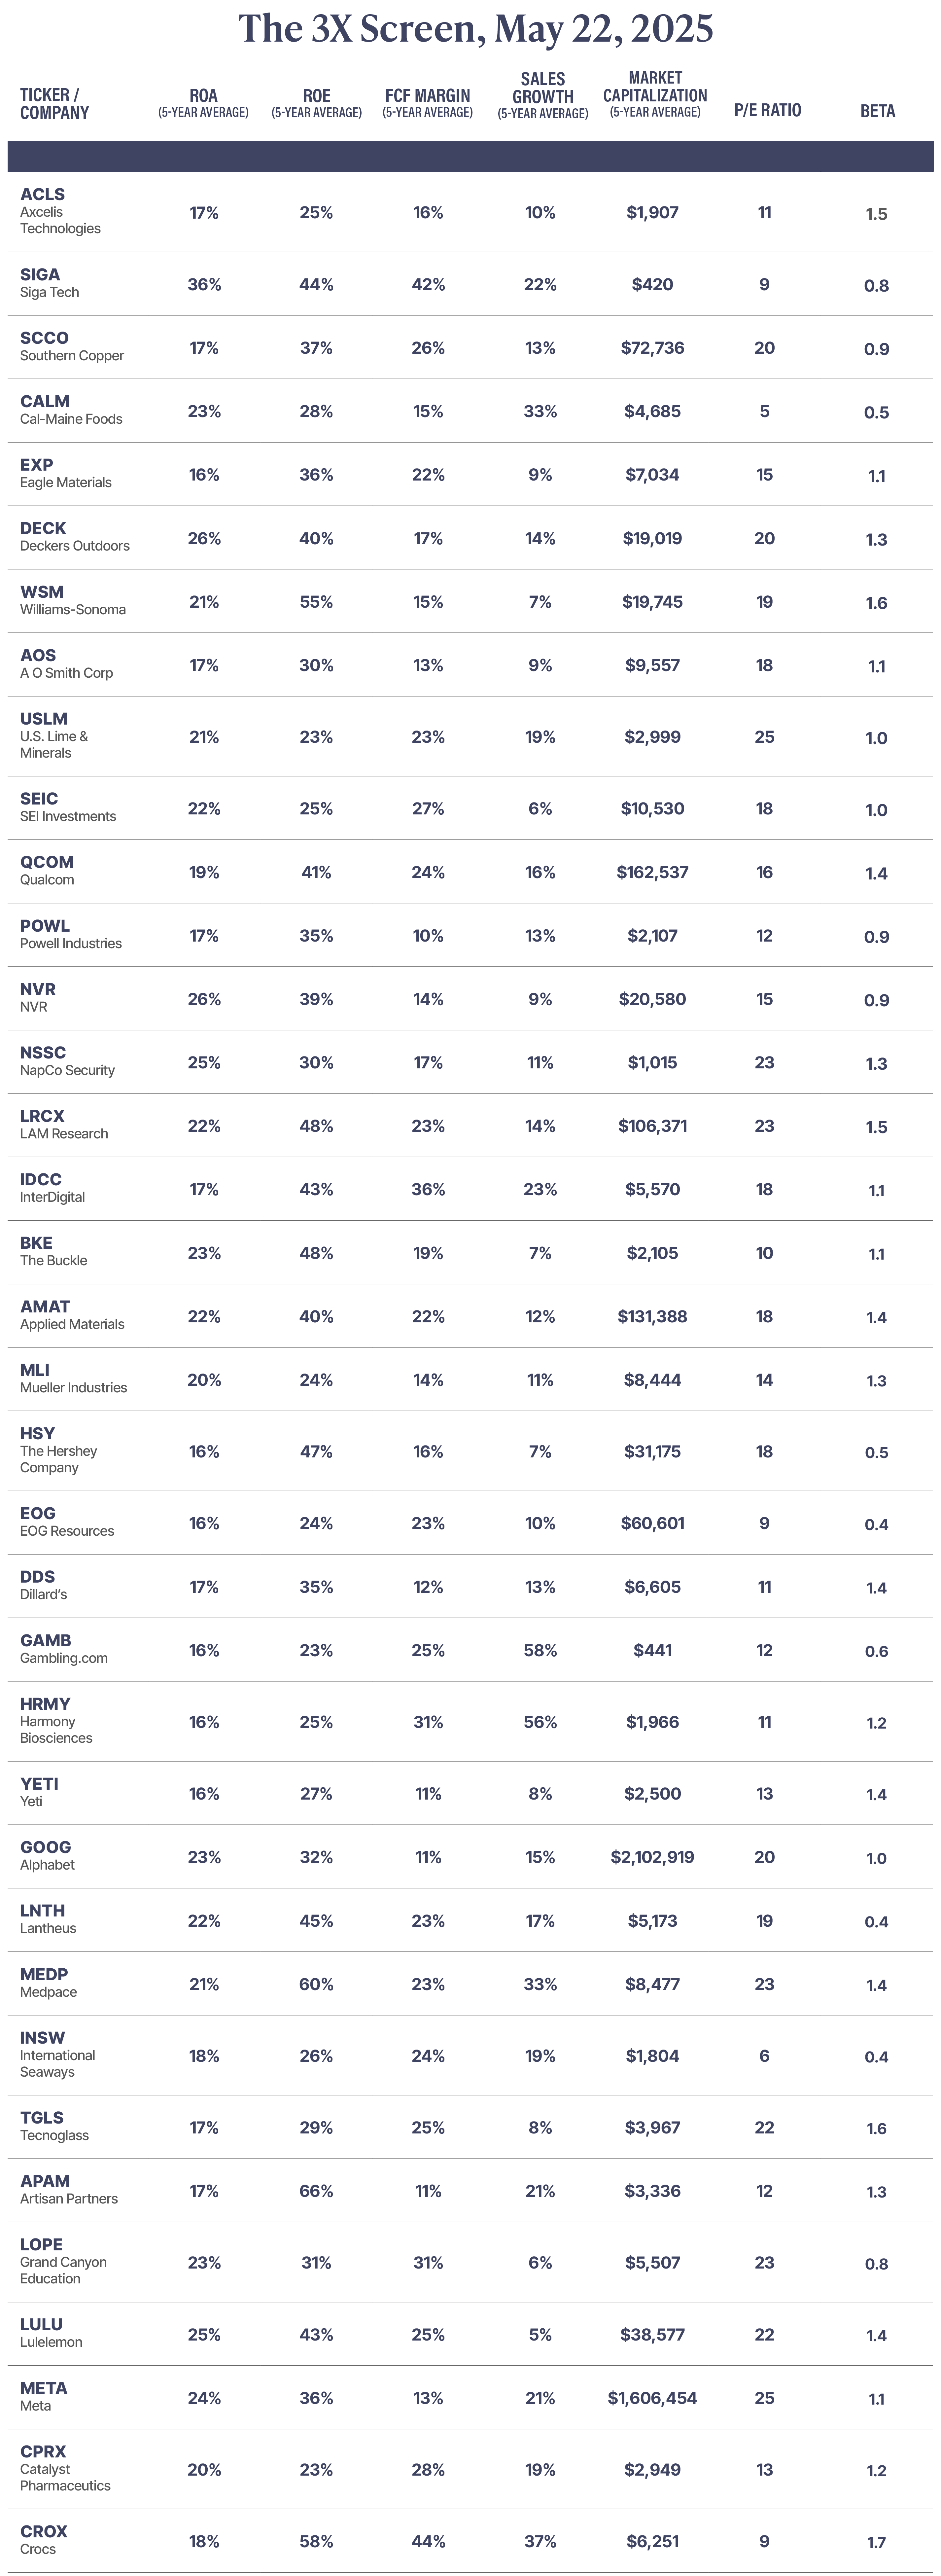Click the ROE column header
Screen dimensions: 941x2576
click(x=316, y=103)
